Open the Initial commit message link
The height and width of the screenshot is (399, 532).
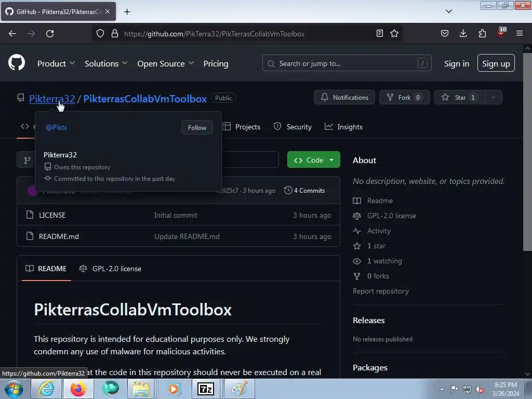pos(176,215)
